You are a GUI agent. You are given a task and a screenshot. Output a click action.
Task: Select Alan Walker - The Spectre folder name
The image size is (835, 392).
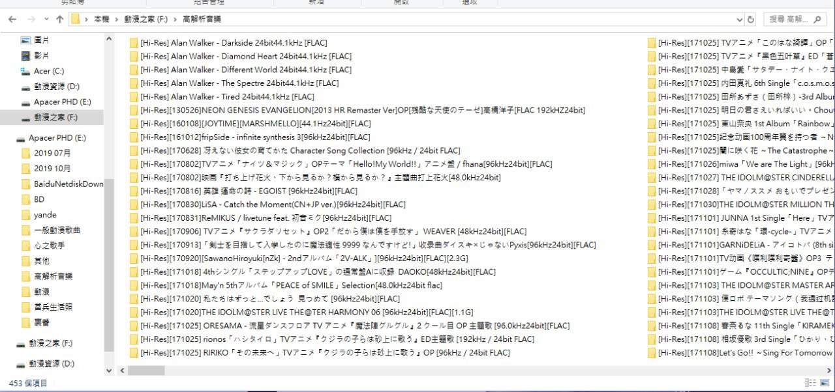239,83
